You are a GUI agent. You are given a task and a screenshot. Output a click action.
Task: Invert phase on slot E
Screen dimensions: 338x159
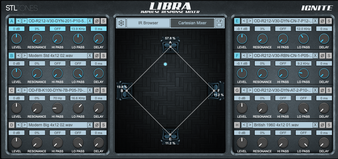[x=322, y=21]
